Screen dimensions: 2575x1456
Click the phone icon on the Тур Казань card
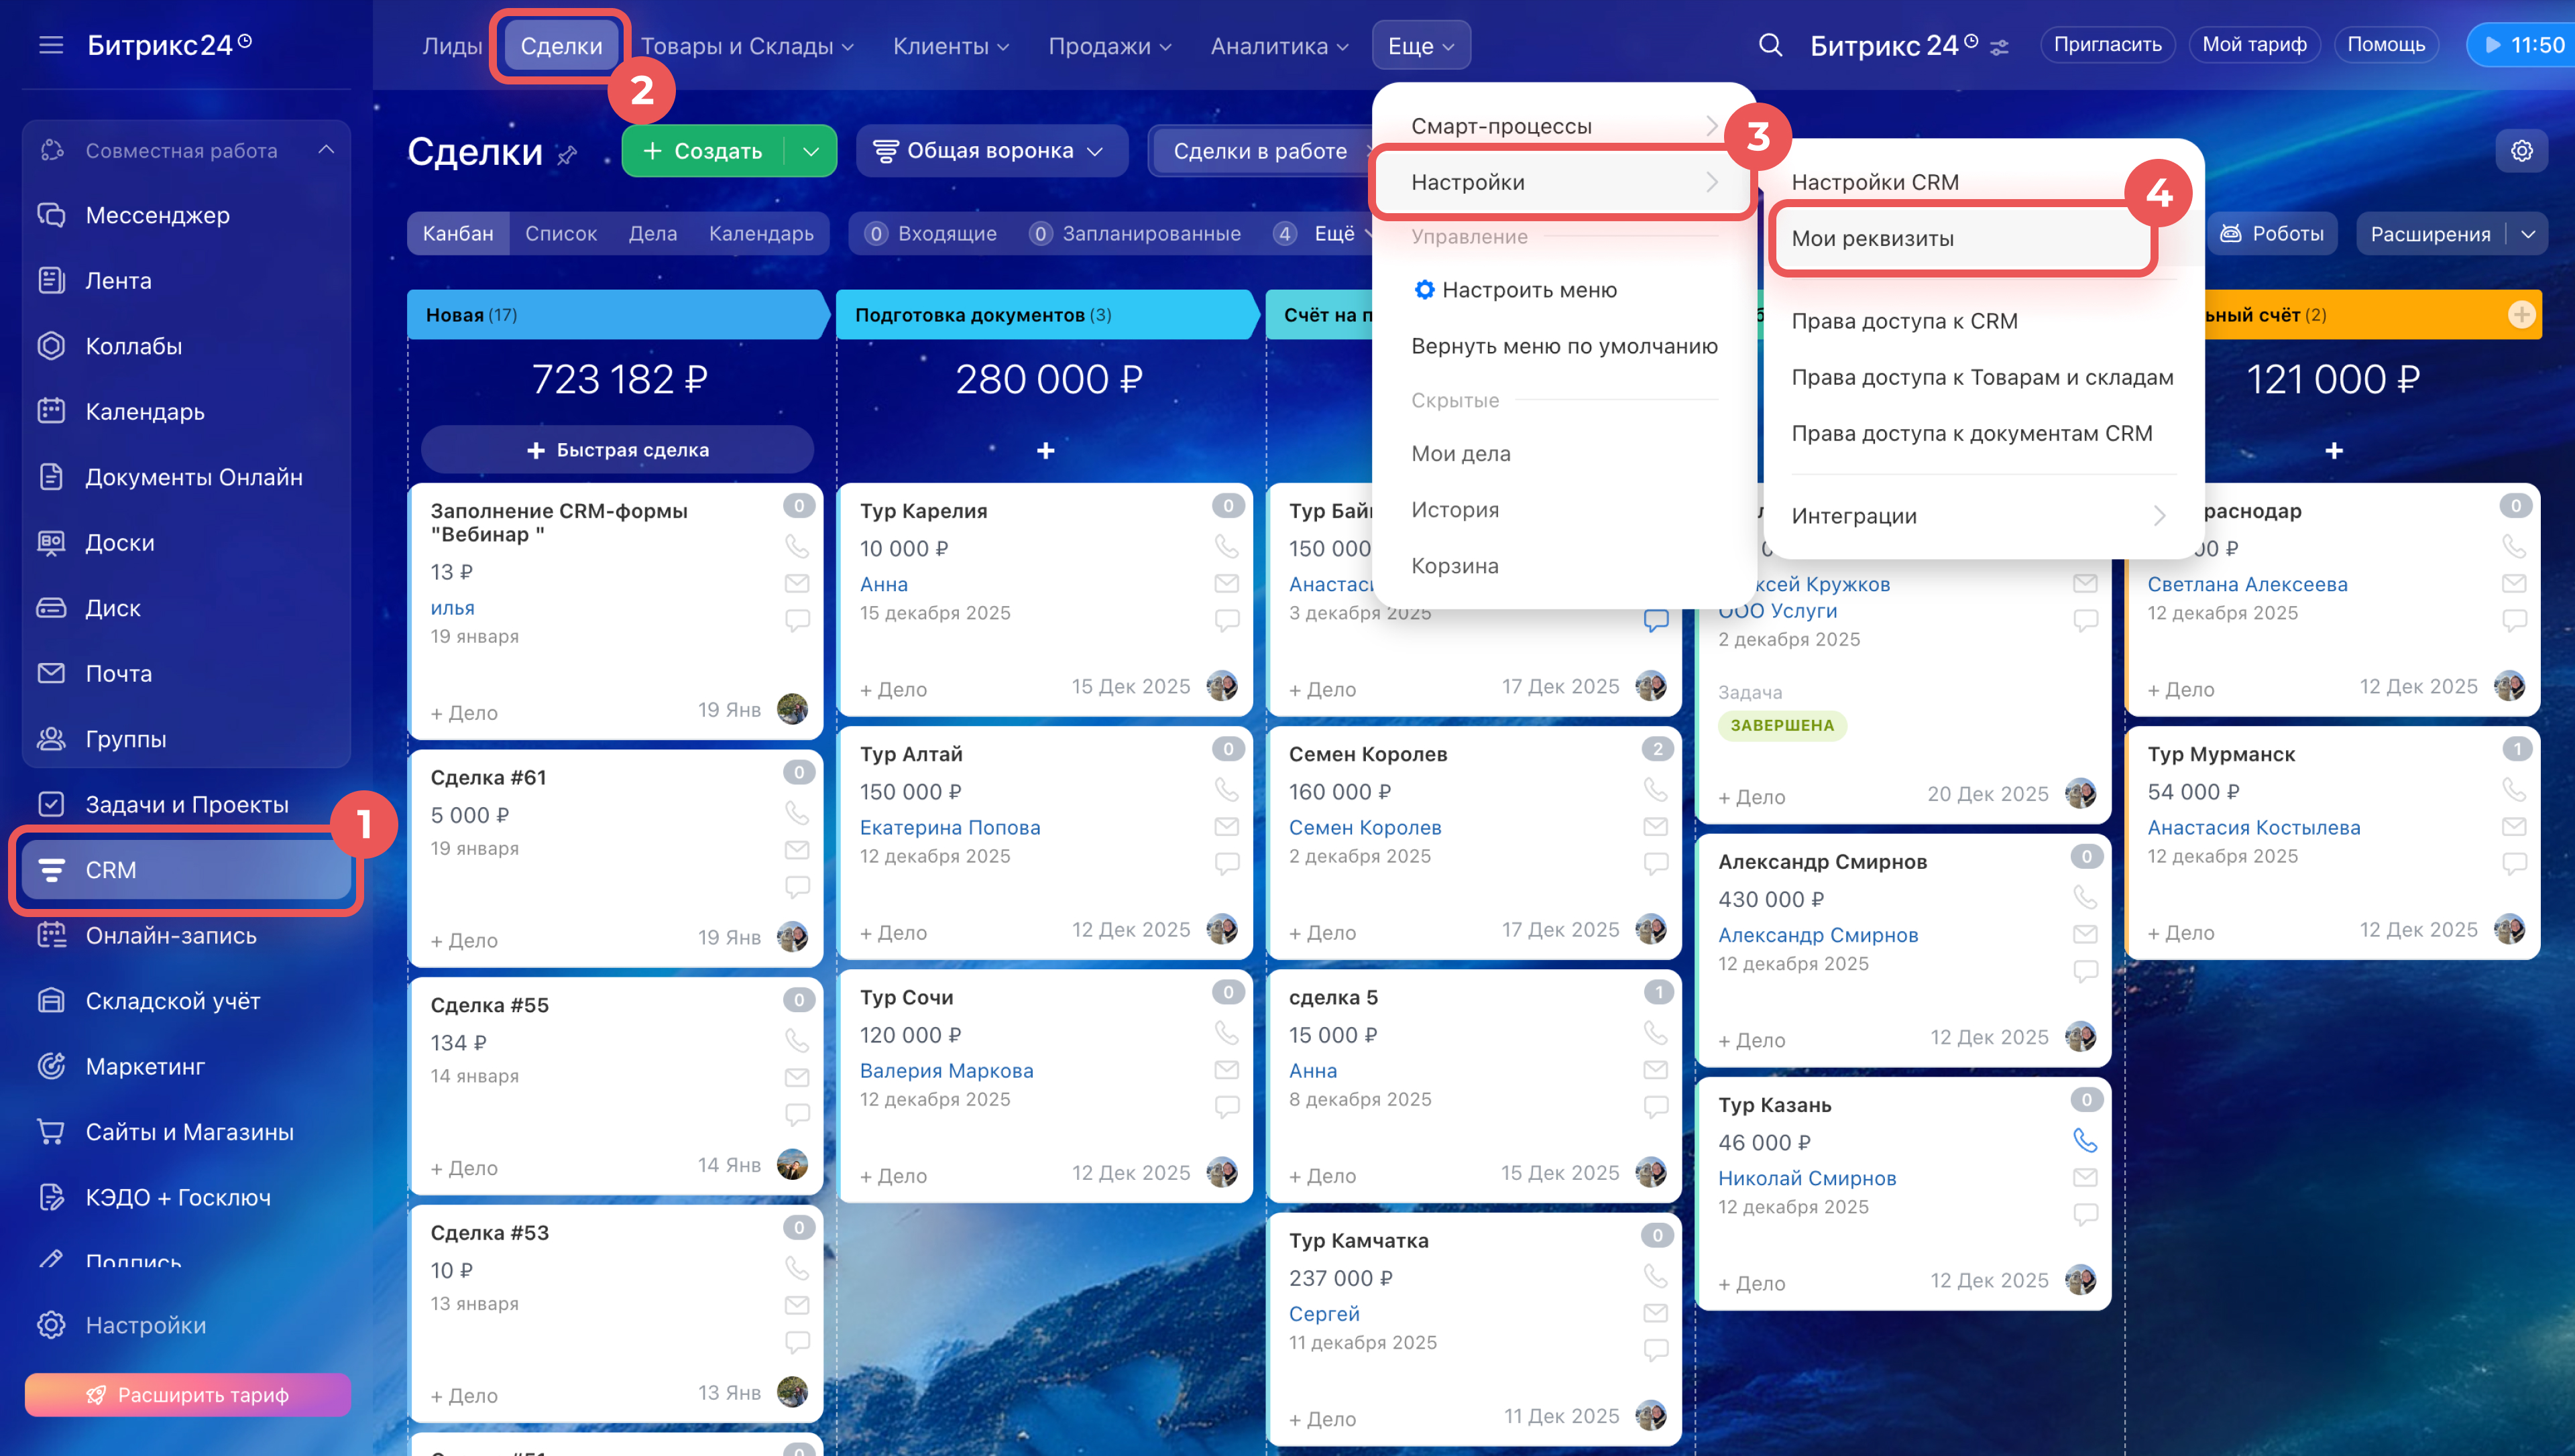[x=2084, y=1140]
